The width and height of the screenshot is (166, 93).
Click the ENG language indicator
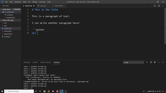(160, 91)
